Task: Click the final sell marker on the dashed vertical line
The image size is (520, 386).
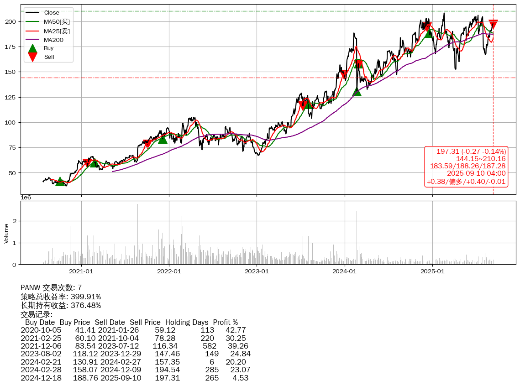Action: point(493,24)
